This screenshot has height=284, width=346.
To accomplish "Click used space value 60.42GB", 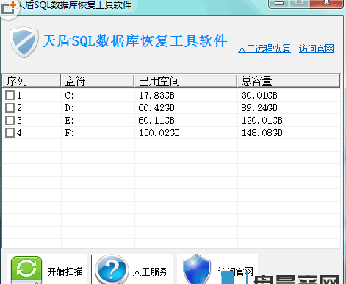I will (x=156, y=108).
